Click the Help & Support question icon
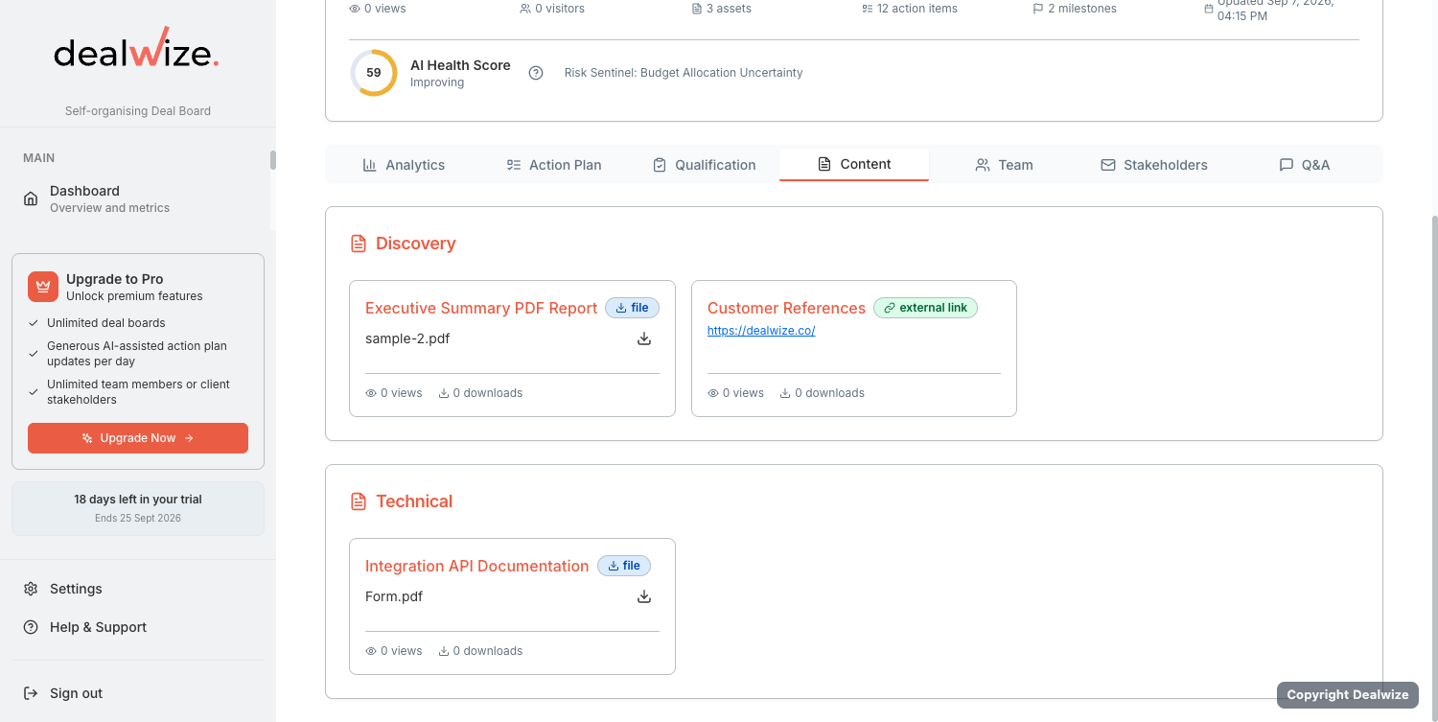Screen dimensions: 1438x722 [31, 627]
